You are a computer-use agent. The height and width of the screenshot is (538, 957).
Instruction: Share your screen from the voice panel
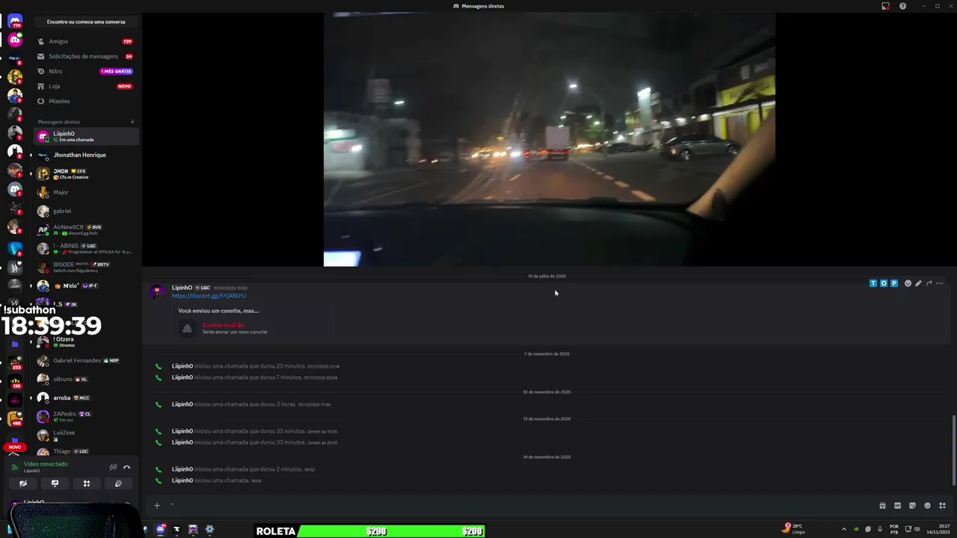tap(55, 483)
